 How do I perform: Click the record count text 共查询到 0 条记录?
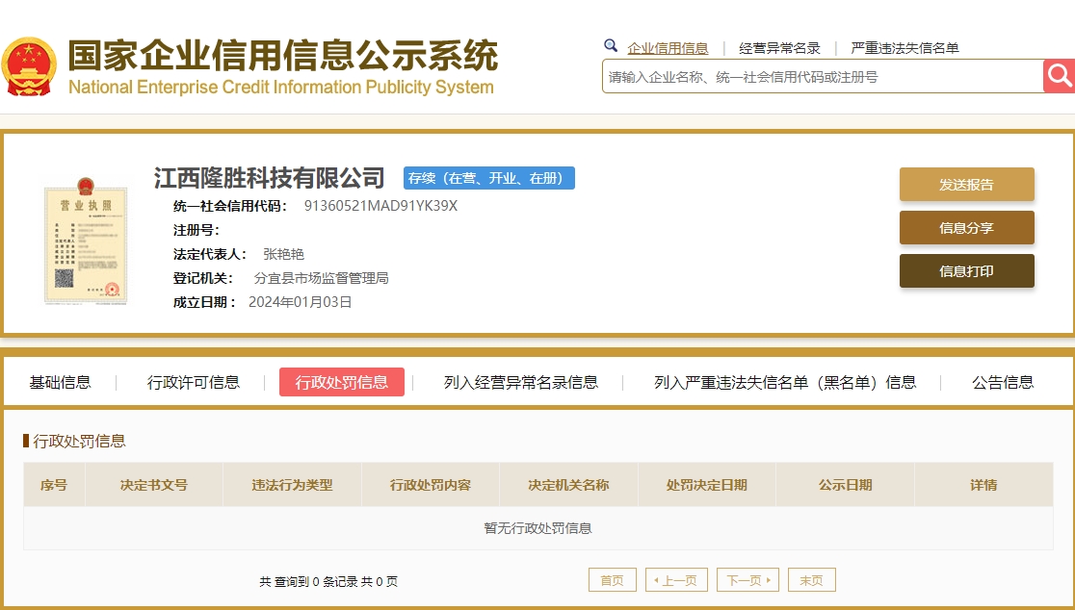click(x=309, y=581)
